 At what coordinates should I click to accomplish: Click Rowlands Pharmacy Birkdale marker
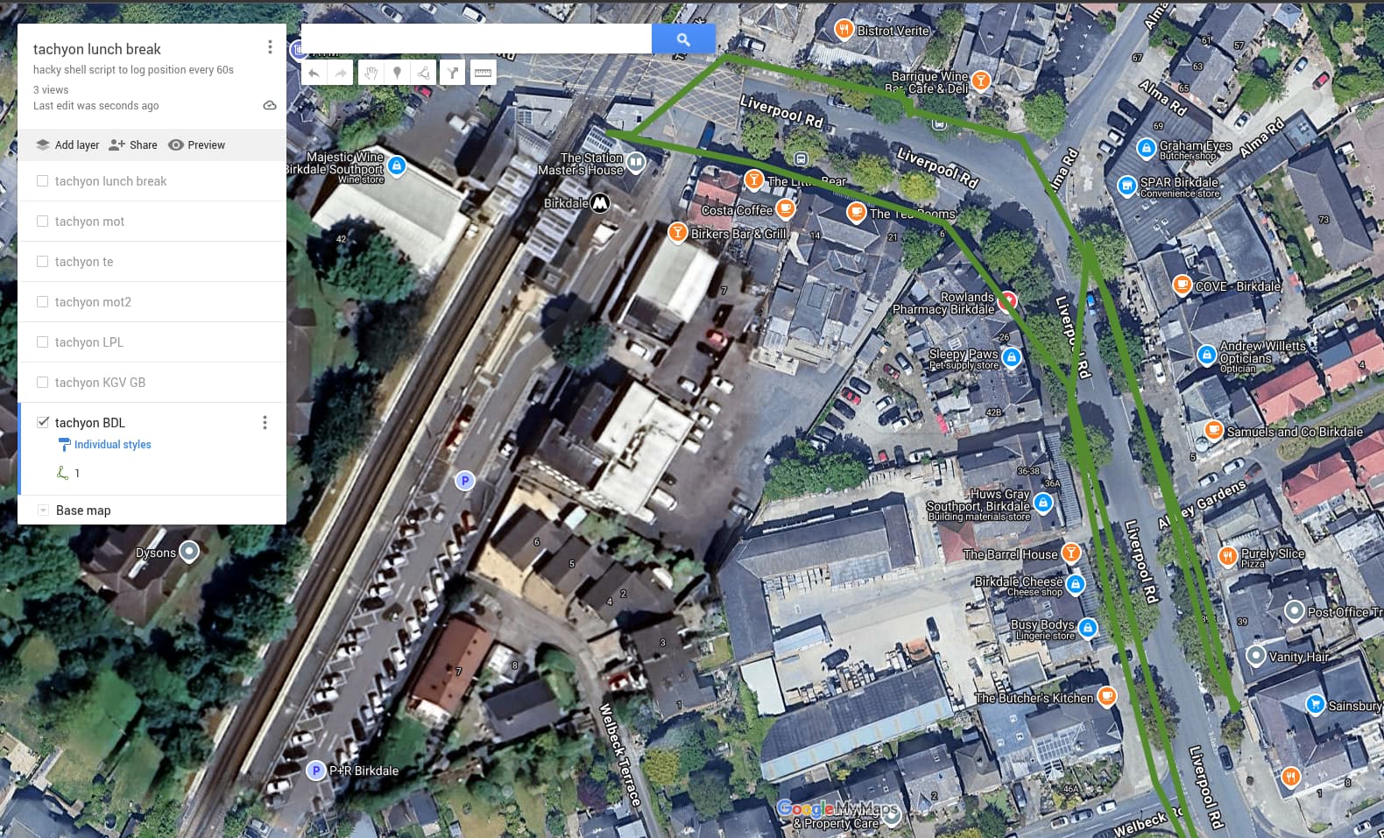tap(1007, 301)
